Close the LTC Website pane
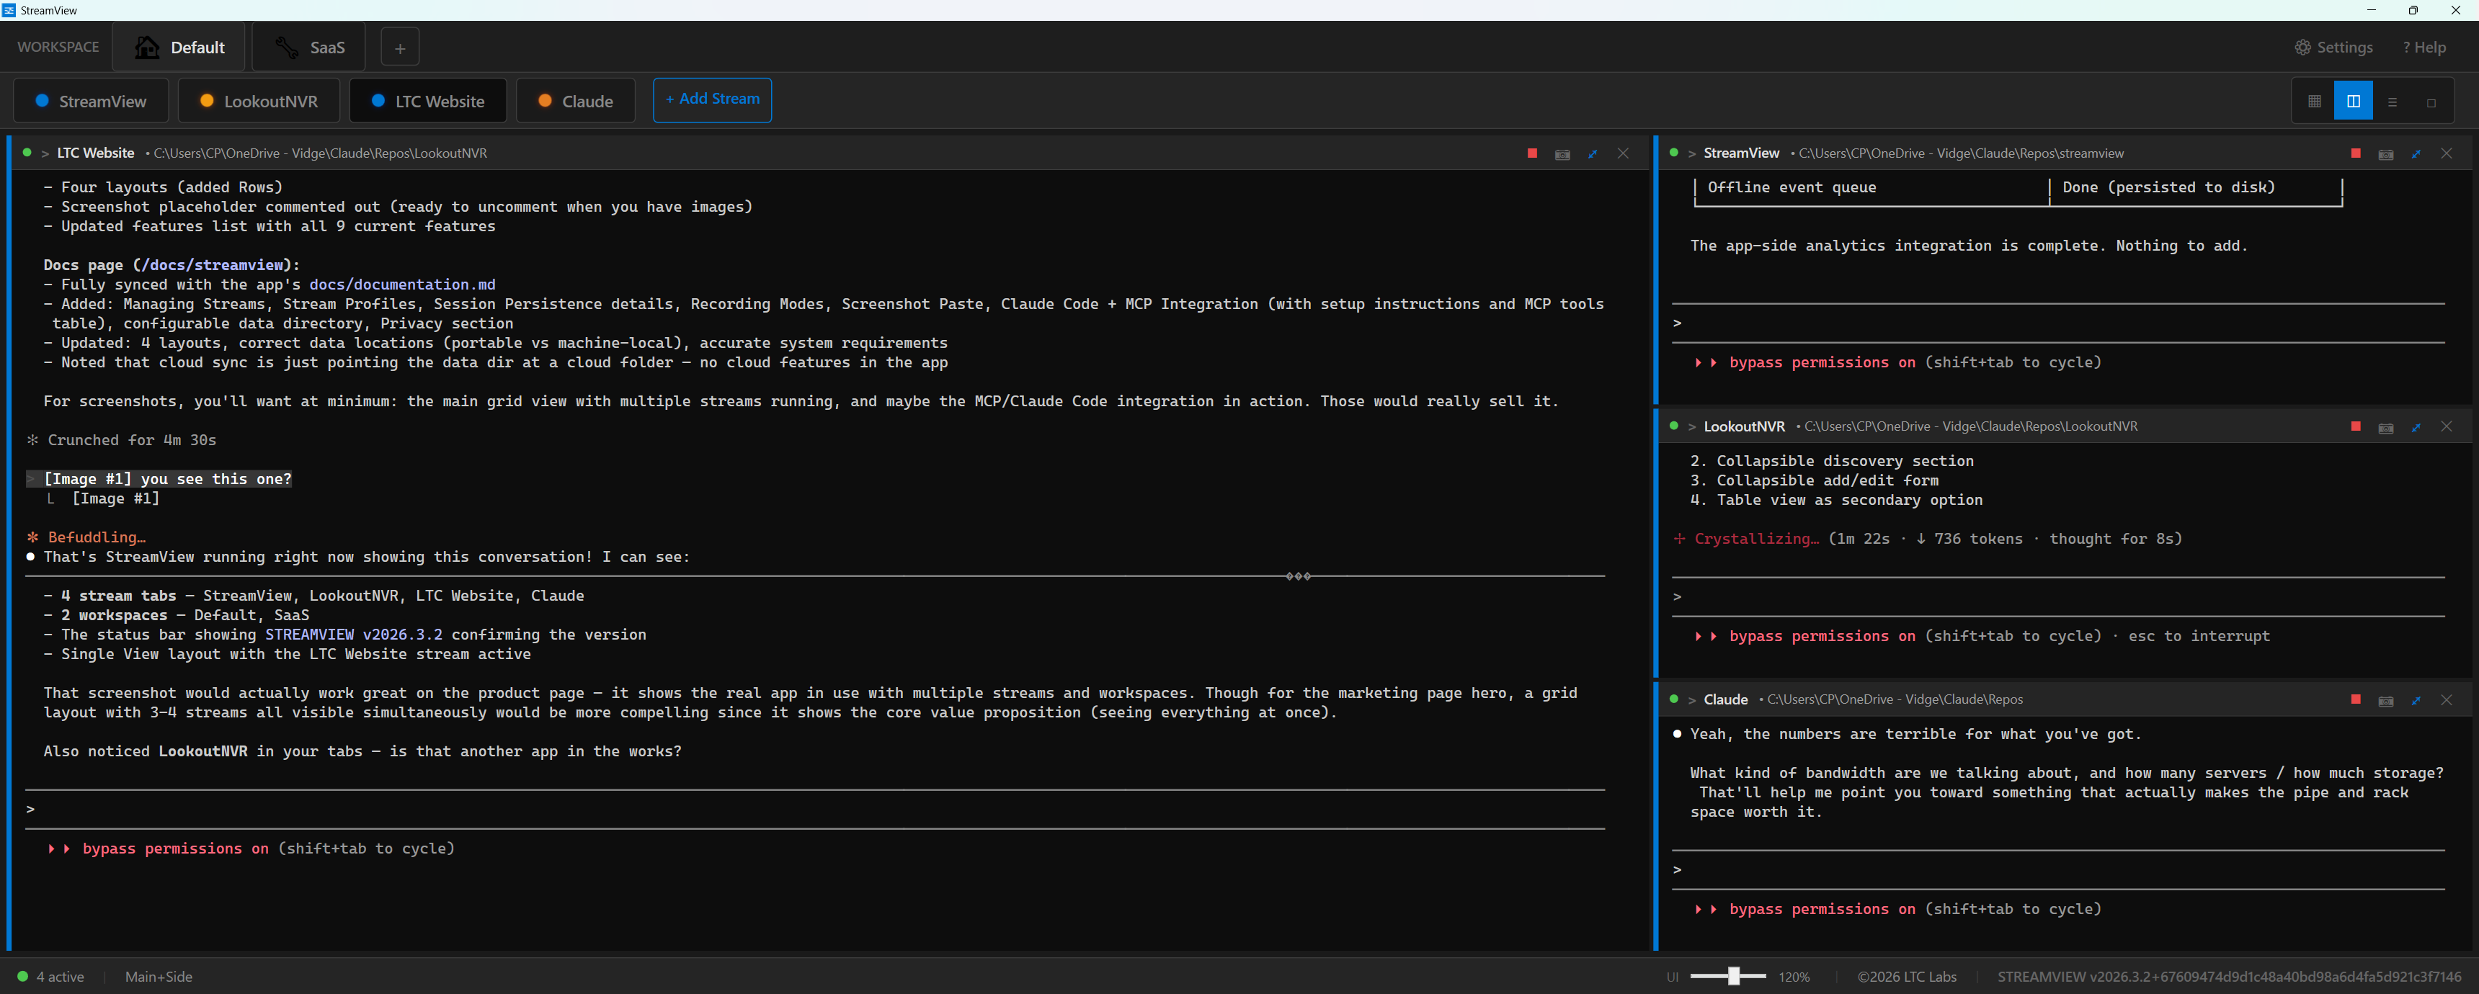This screenshot has width=2479, height=994. coord(1624,154)
